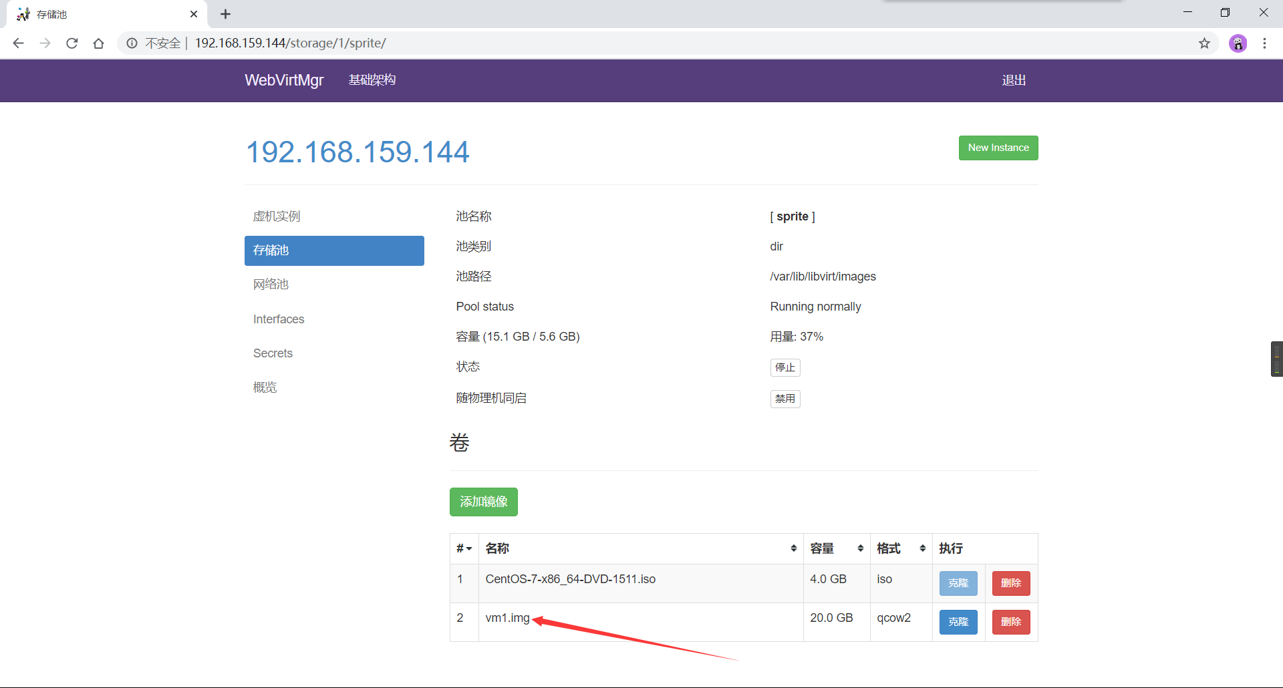The height and width of the screenshot is (688, 1283).
Task: Log out with the 退出 link
Action: (1014, 80)
